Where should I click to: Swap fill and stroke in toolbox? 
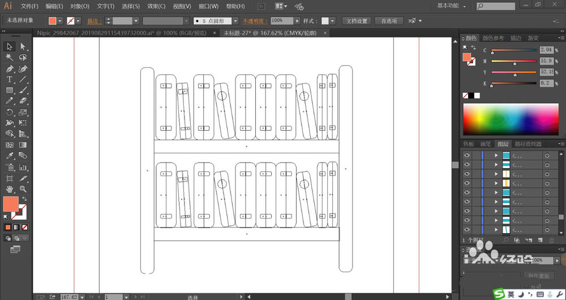pyautogui.click(x=24, y=199)
